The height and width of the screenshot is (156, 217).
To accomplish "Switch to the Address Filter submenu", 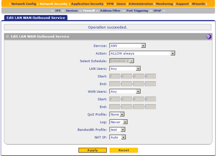I will (x=110, y=11).
